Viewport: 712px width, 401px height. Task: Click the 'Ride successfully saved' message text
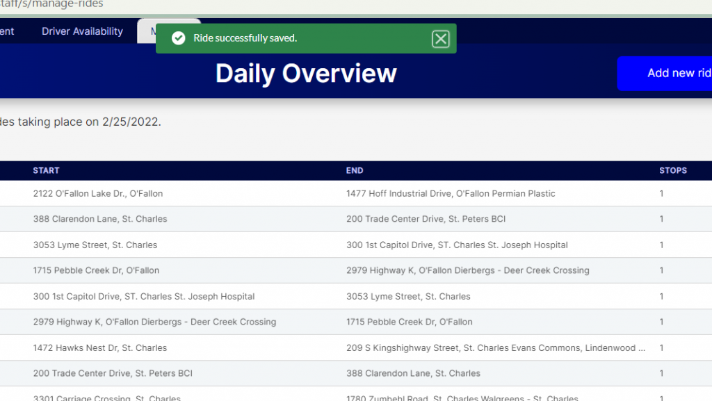coord(245,38)
